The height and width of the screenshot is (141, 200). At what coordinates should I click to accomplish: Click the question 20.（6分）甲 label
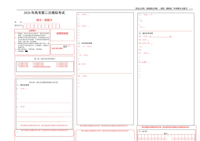[x=145, y=43]
